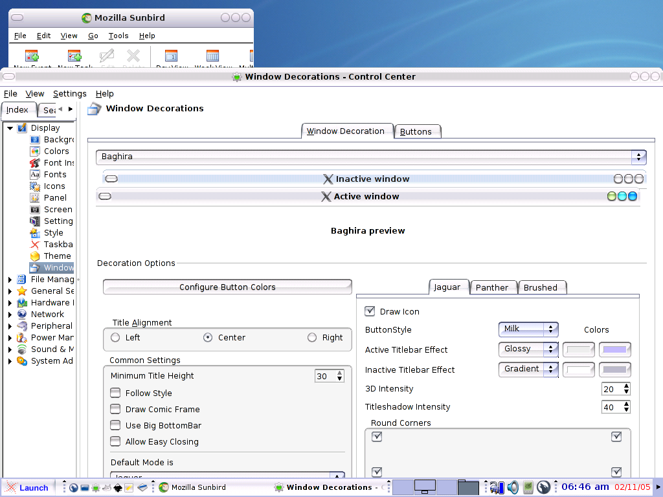Select Background item in Display tree
Screen dimensions: 663x497
[x=52, y=140]
